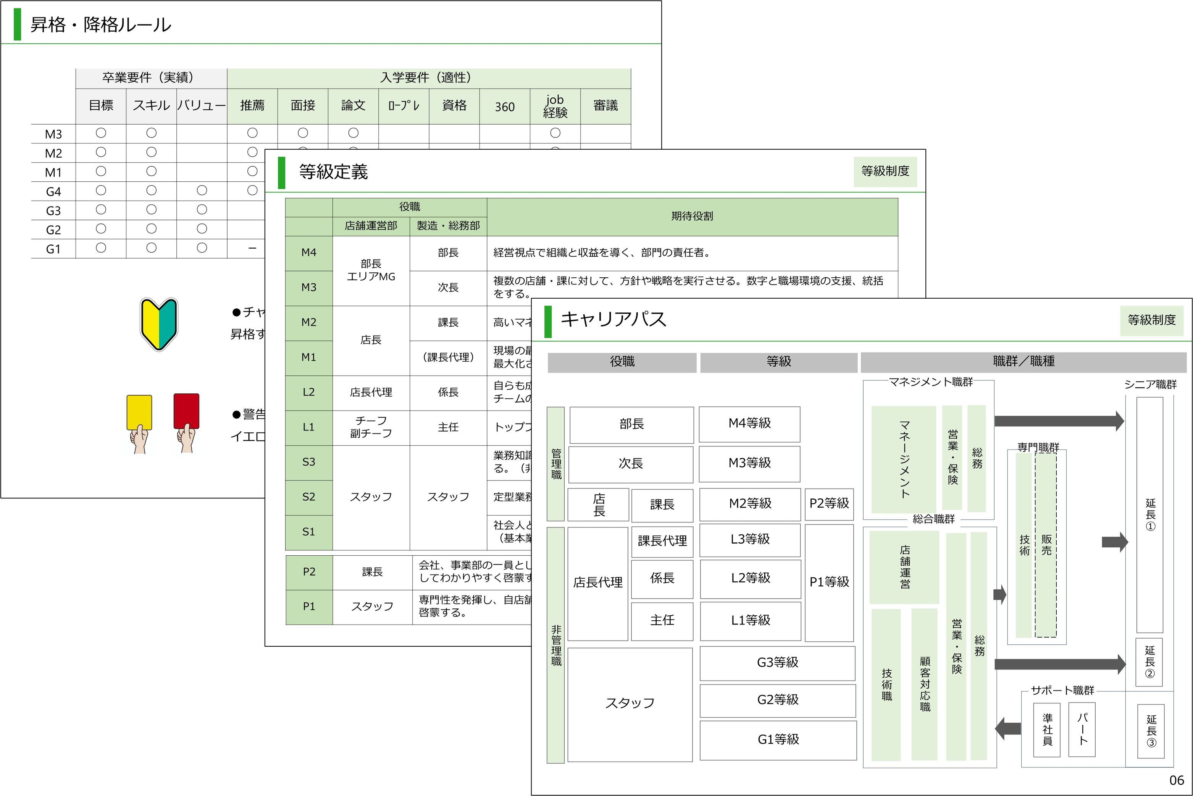Viewport: 1193px width, 796px height.
Task: Click the G4 row バリュー circle mark
Action: point(202,190)
